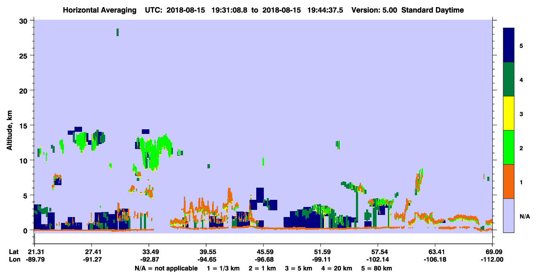Click the legend text 'N/A = not applicable'
The height and width of the screenshot is (280, 547).
165,268
